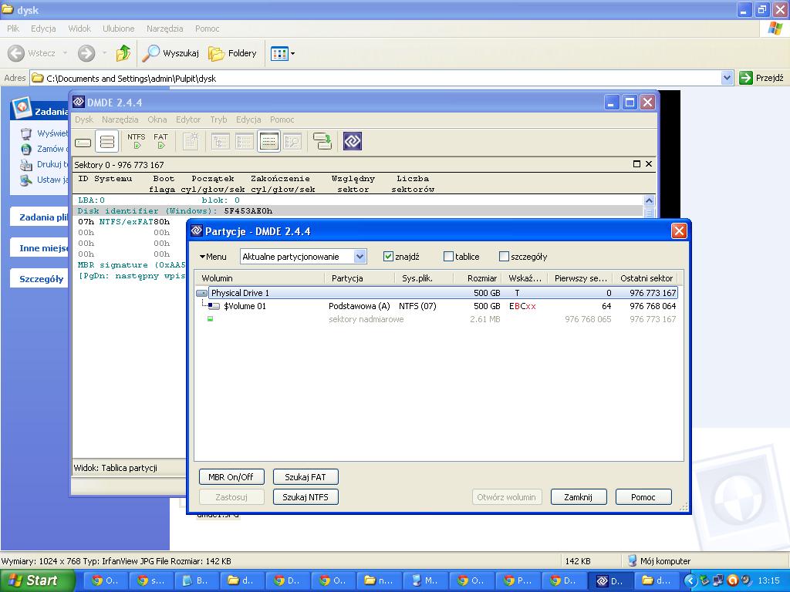Click the Explorer address field path

pyautogui.click(x=376, y=78)
